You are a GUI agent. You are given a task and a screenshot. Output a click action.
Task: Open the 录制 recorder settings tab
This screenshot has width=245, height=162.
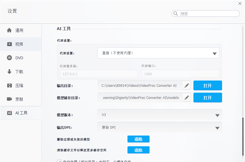21,99
